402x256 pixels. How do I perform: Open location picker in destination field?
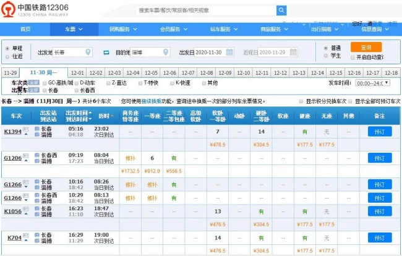[x=166, y=52]
